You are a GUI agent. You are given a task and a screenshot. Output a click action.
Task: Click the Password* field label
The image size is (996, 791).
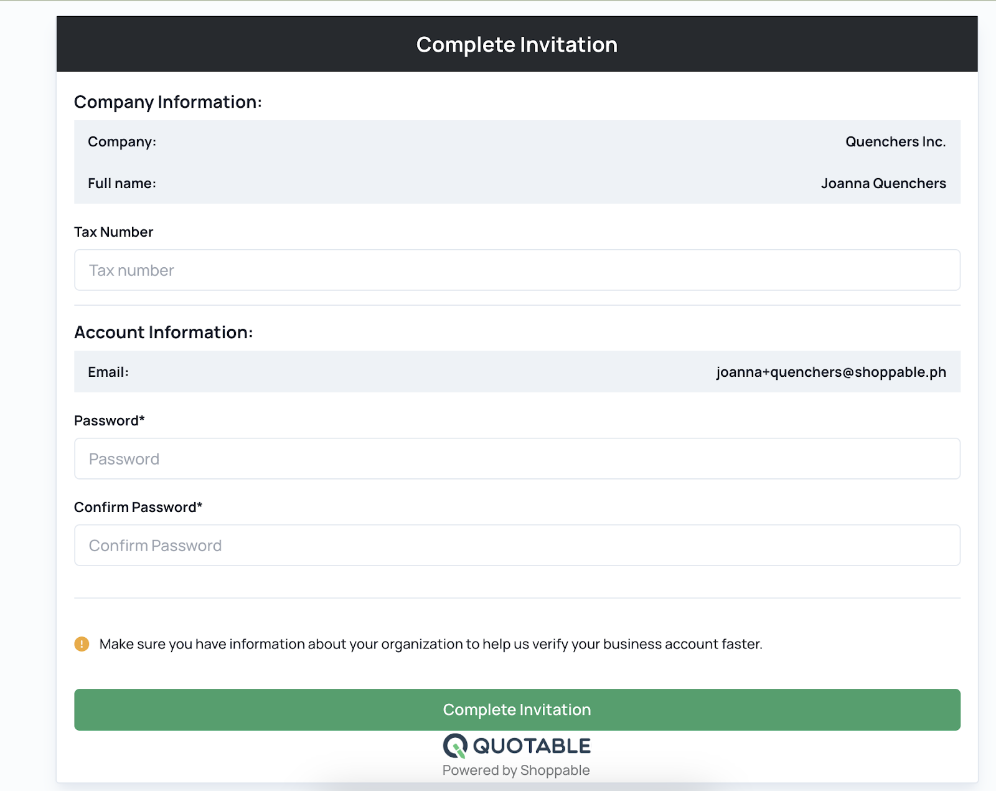[110, 420]
